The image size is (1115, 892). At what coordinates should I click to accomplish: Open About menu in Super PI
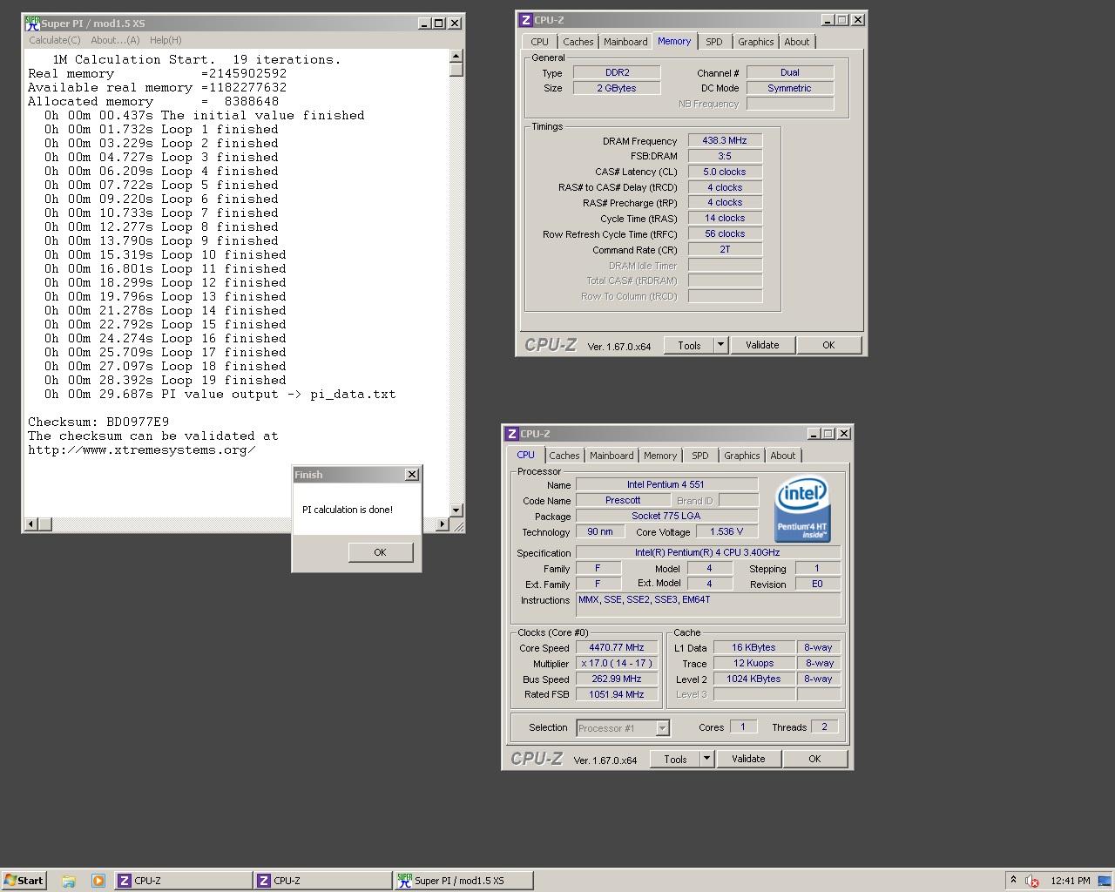pos(115,40)
